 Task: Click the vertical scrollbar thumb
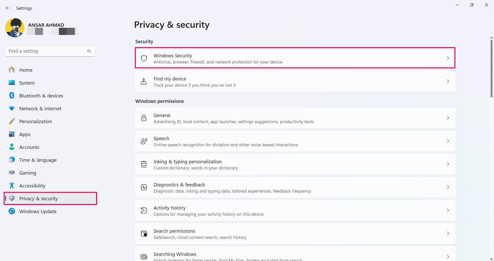pos(491,68)
